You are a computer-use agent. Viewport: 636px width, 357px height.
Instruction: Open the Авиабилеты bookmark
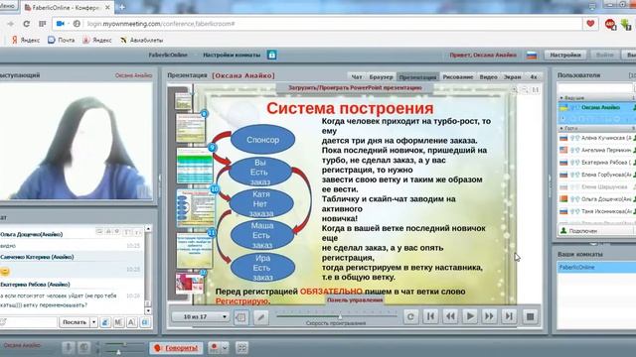pos(141,40)
